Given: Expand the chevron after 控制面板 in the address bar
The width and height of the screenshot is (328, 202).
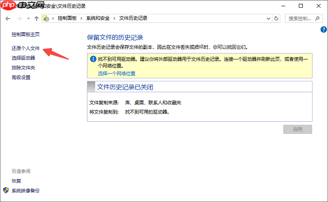Looking at the screenshot, I should [81, 19].
